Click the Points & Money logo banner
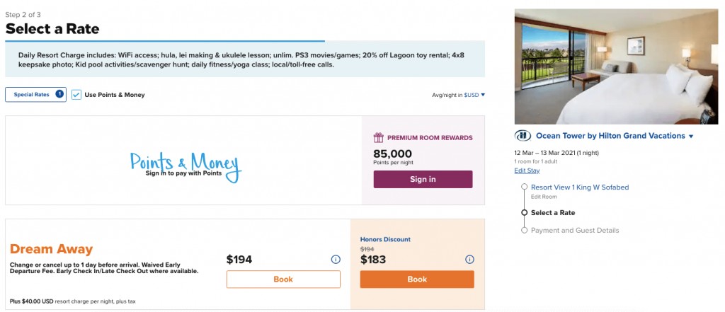The image size is (725, 312). coord(185,163)
